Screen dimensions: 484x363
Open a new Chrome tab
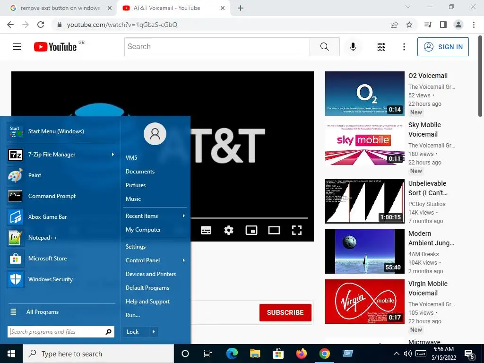tap(241, 8)
